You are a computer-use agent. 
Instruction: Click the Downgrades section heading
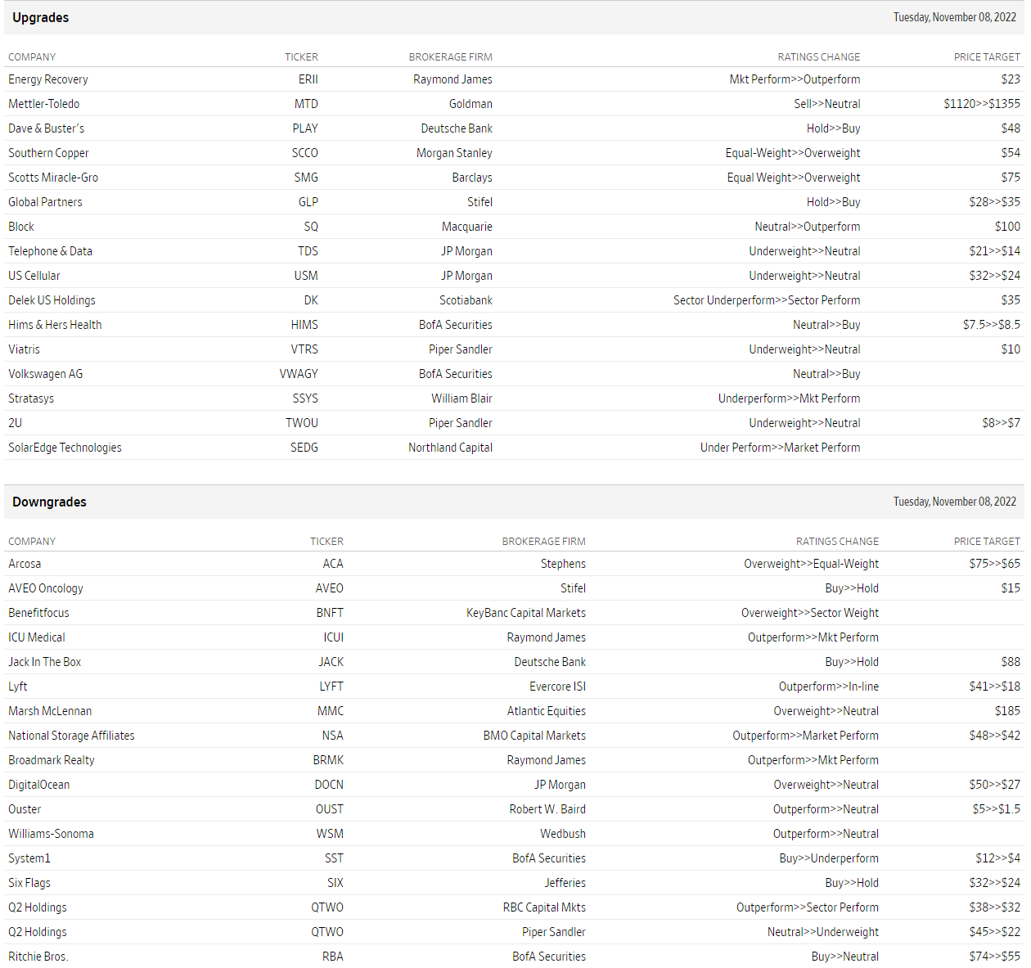[x=49, y=502]
